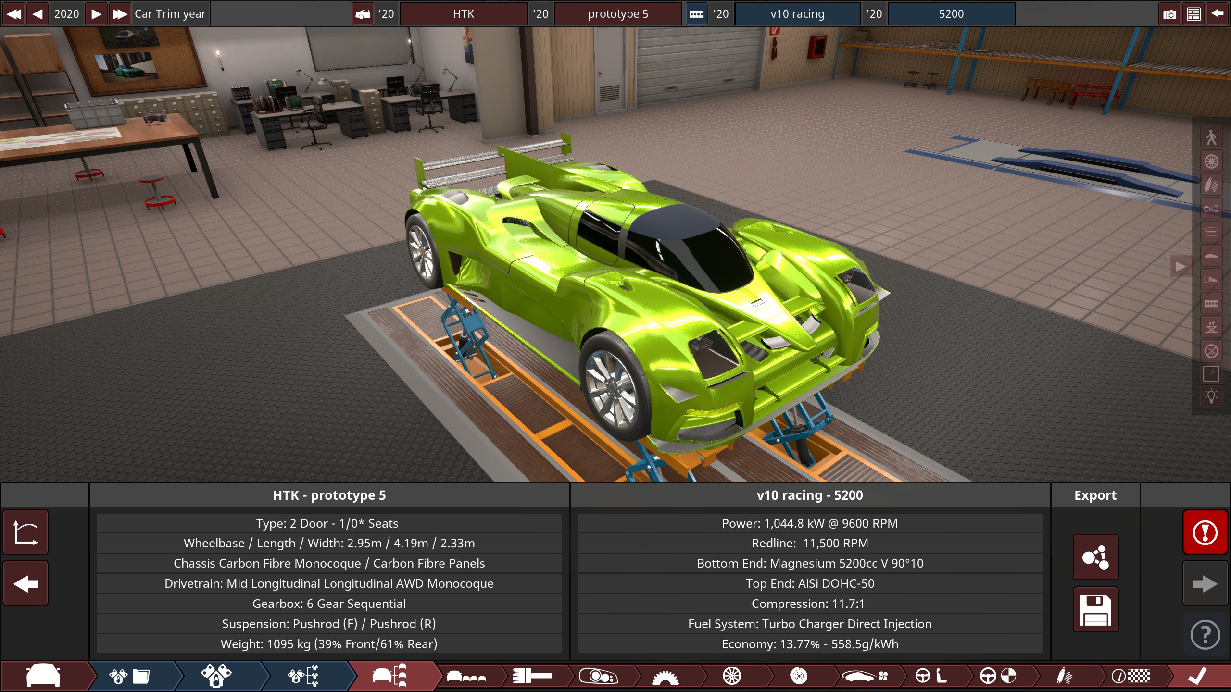Click the trim year '20 label before HTK
Viewport: 1231px width, 692px height.
coord(386,14)
